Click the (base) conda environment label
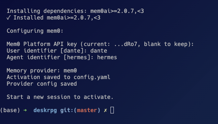 (10, 110)
